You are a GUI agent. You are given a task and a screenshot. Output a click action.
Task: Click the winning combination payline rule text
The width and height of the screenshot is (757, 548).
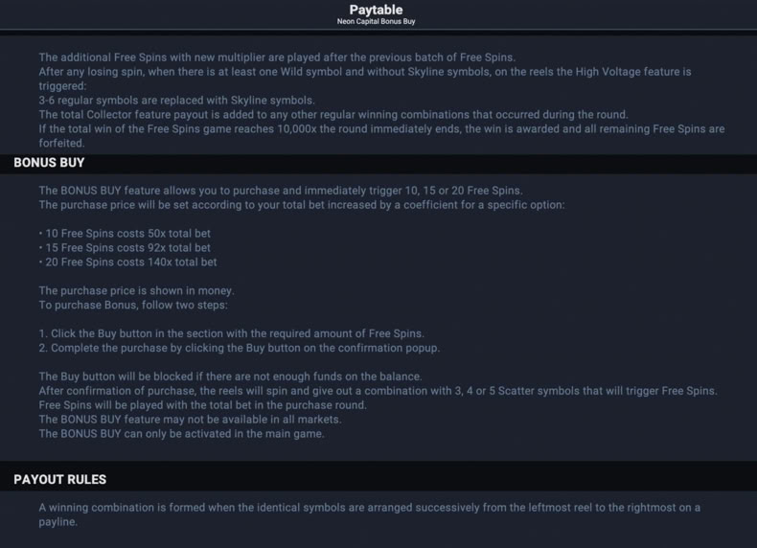(369, 514)
